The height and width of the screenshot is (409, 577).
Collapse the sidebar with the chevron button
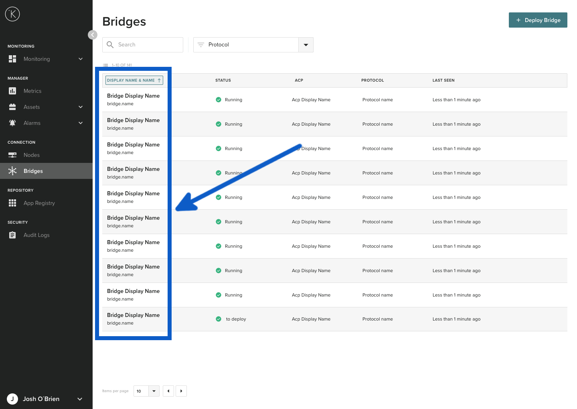coord(93,35)
